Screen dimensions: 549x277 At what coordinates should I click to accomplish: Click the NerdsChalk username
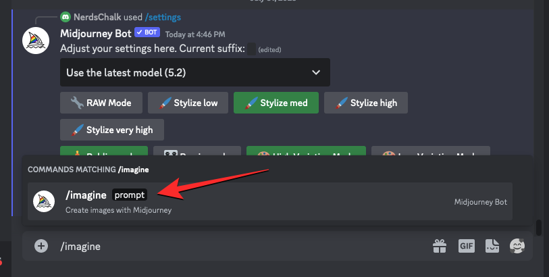pyautogui.click(x=97, y=17)
